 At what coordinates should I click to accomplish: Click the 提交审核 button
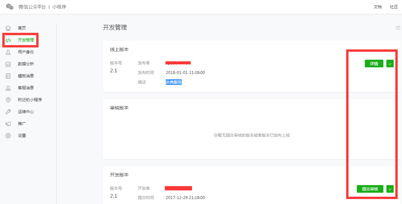coord(370,189)
